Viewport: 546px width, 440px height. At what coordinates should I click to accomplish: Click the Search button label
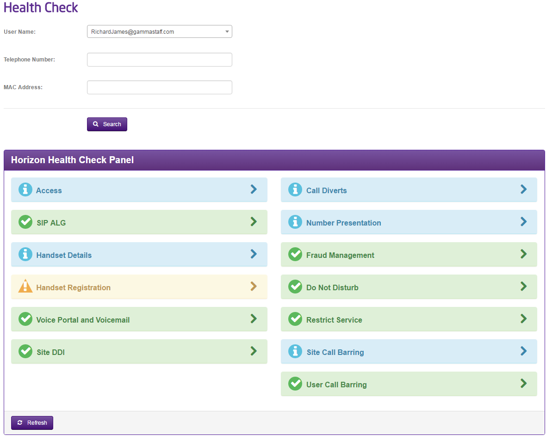tap(112, 124)
